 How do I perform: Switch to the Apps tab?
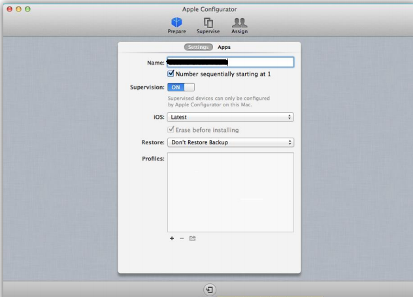tap(224, 47)
